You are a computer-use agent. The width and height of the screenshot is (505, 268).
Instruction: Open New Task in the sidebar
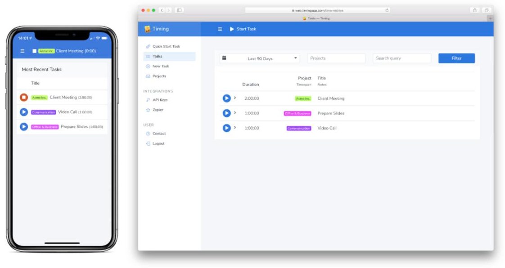pyautogui.click(x=160, y=66)
